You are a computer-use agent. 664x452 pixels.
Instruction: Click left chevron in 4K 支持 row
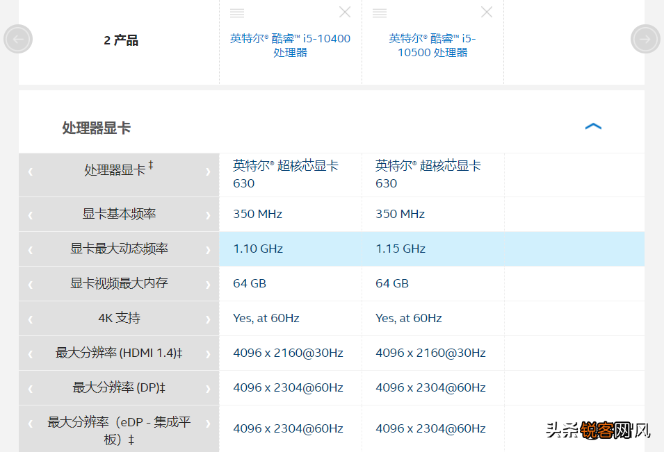[x=31, y=319]
